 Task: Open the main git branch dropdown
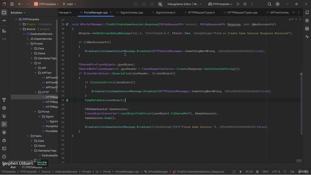pyautogui.click(x=69, y=4)
